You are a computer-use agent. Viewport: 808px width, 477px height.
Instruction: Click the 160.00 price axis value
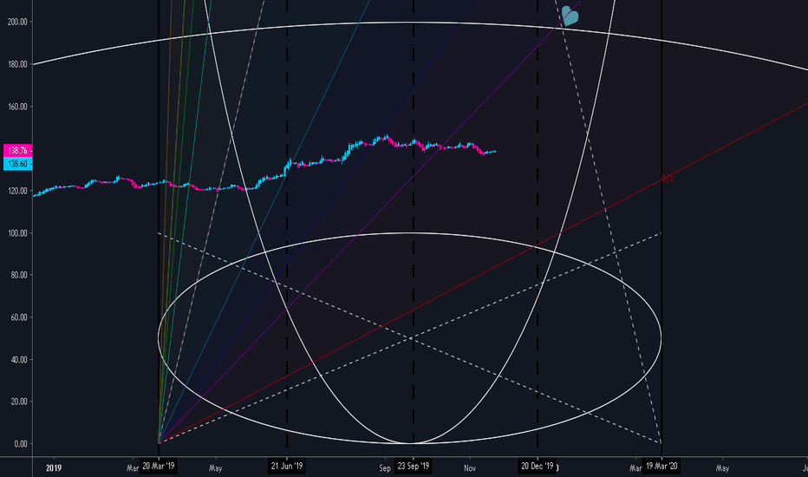(x=17, y=107)
